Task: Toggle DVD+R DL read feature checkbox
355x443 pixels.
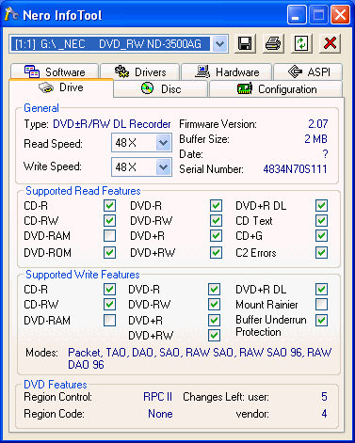Action: coord(322,206)
